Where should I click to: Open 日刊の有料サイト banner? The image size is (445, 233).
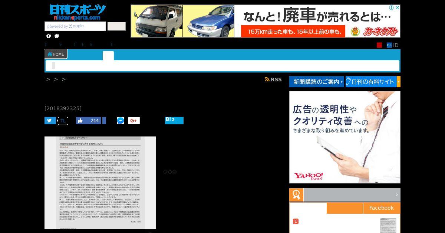tap(371, 82)
